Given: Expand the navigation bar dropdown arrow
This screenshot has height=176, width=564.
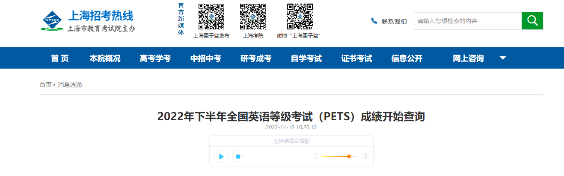Looking at the screenshot, I should click(x=502, y=58).
